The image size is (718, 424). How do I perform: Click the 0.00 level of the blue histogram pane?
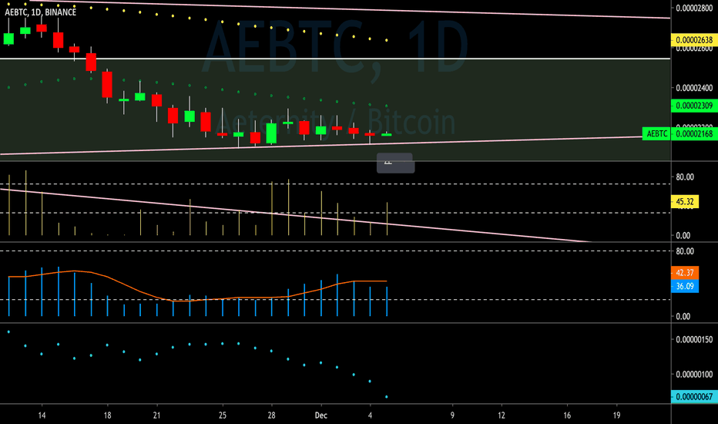(683, 316)
